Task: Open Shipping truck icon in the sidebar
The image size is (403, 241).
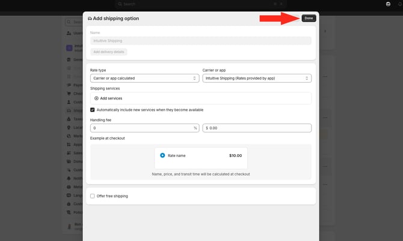Action: tap(69, 111)
